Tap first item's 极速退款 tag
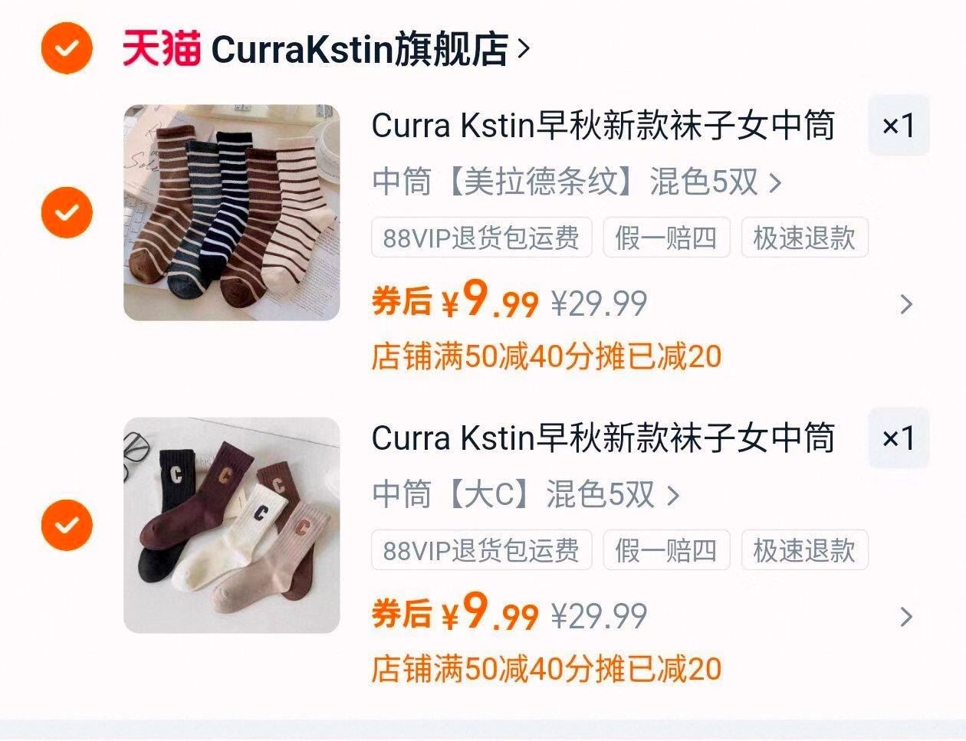Image resolution: width=966 pixels, height=741 pixels. (x=804, y=238)
